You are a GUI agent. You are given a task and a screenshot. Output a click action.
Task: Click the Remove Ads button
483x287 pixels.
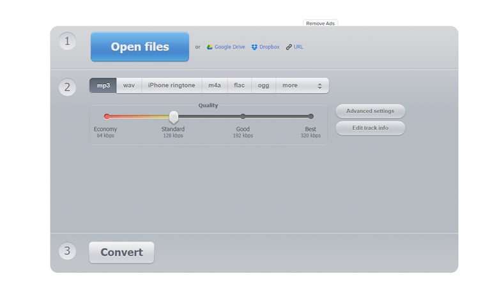point(320,24)
